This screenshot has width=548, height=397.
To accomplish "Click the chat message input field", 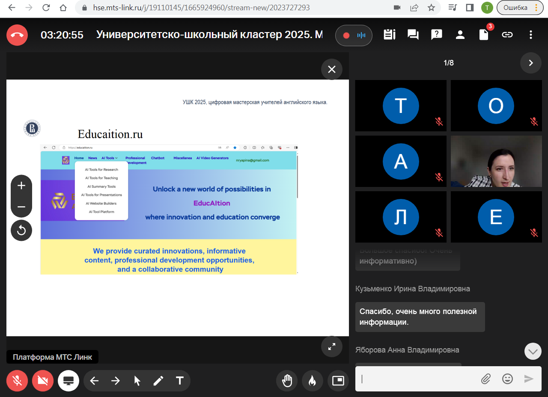I will (417, 379).
